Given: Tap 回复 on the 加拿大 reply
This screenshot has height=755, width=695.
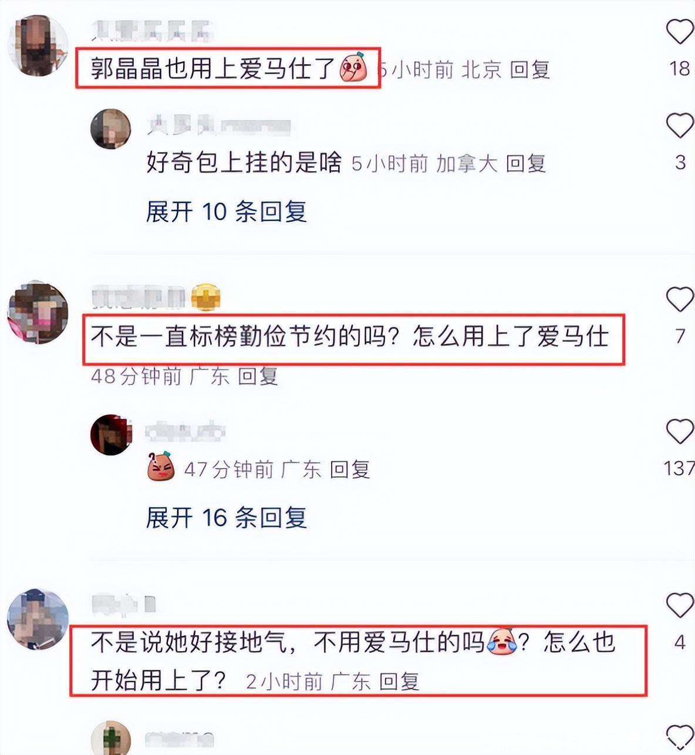Looking at the screenshot, I should (x=526, y=164).
